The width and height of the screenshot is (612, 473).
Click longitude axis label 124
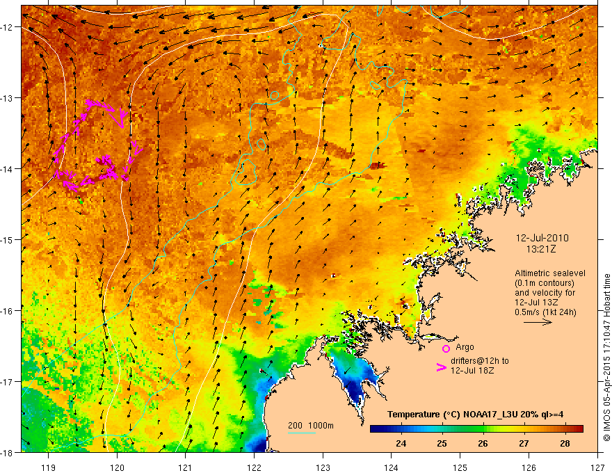click(x=392, y=467)
